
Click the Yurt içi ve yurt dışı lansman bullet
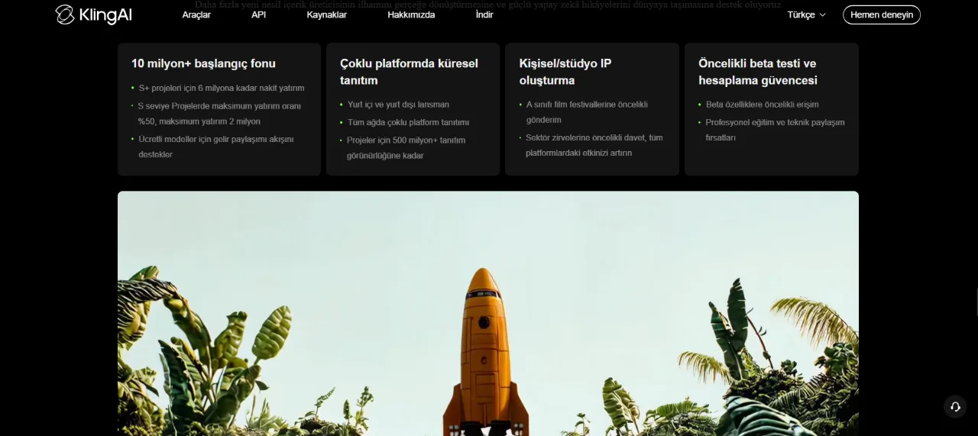click(393, 105)
